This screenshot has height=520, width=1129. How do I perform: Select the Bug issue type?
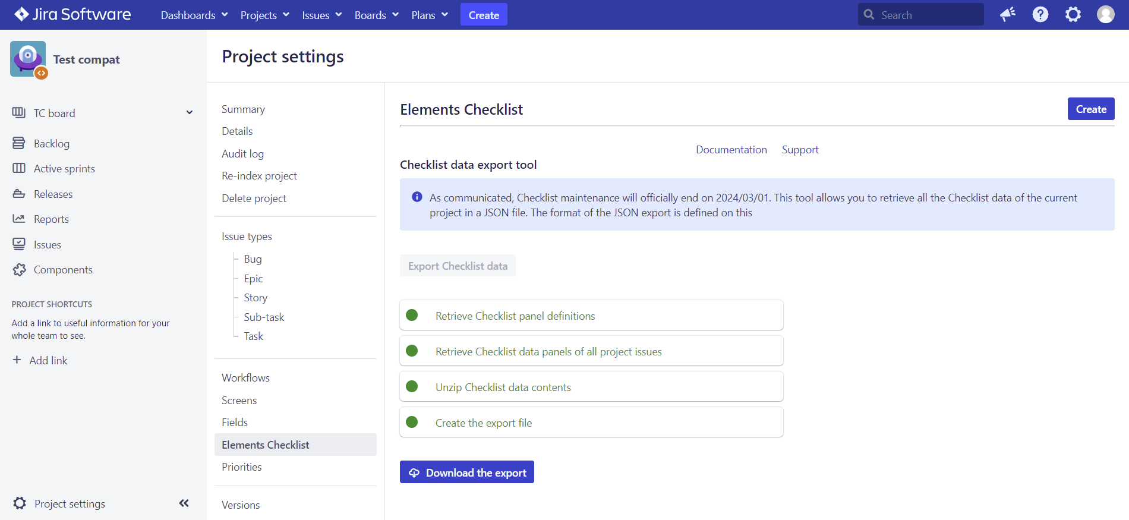coord(253,259)
